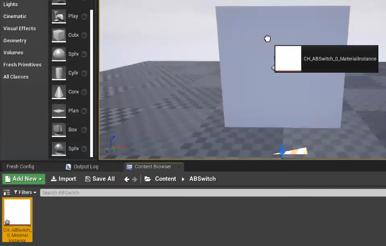The image size is (386, 246).
Task: Switch to the Content Browser tab
Action: click(x=153, y=167)
